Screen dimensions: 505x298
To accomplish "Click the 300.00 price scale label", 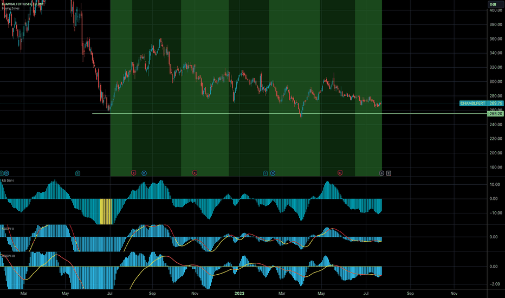I will (496, 81).
